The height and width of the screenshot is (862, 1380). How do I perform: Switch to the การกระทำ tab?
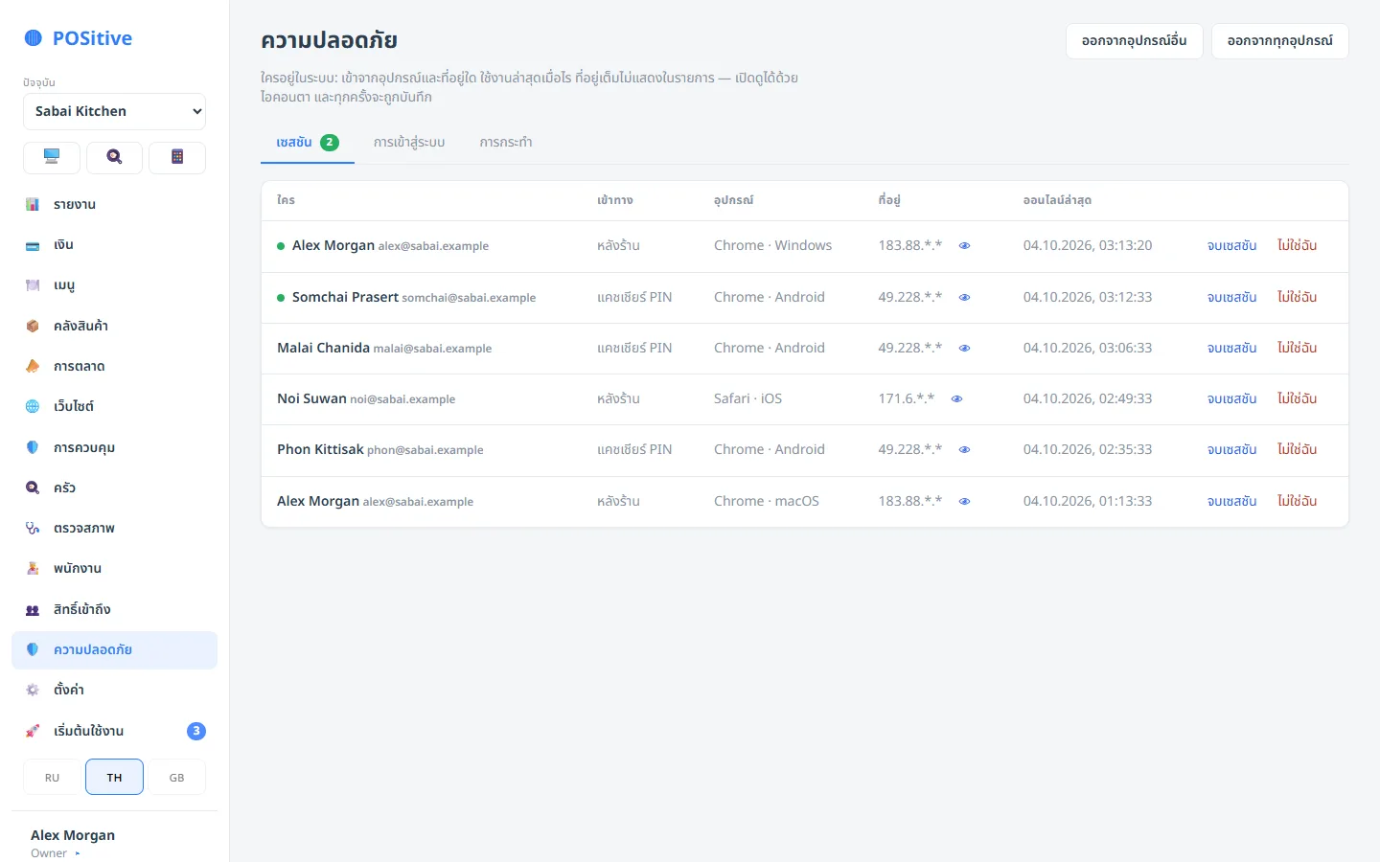point(506,142)
